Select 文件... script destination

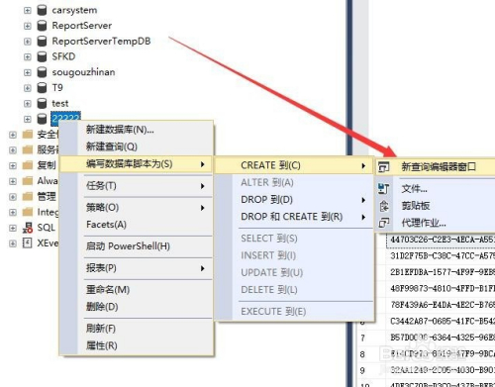pyautogui.click(x=436, y=189)
